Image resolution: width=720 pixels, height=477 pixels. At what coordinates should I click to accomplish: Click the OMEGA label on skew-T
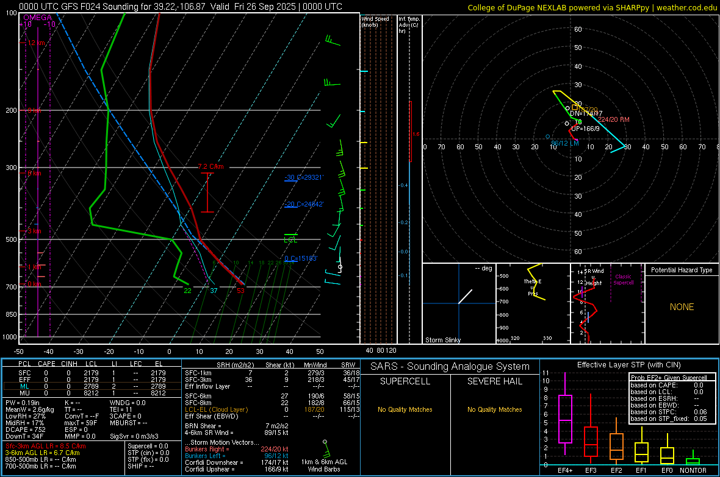point(38,18)
